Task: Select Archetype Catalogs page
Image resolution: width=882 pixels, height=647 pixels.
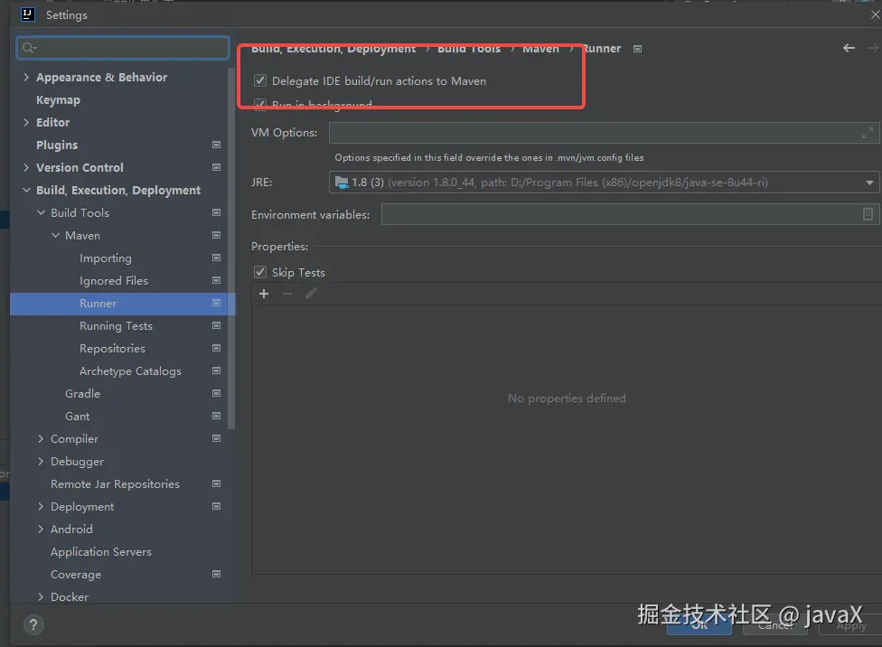Action: click(x=130, y=370)
